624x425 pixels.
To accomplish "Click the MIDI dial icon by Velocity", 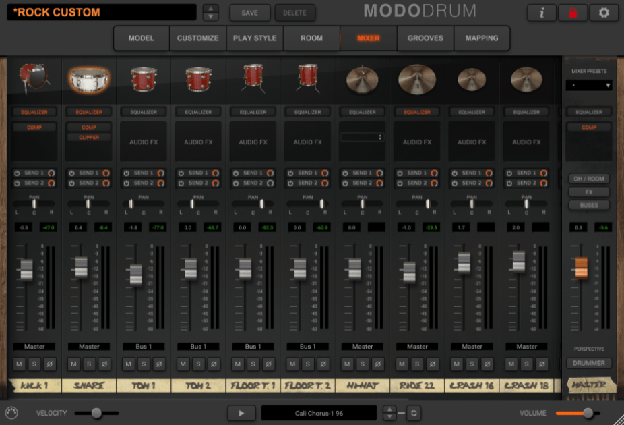I will coord(11,413).
